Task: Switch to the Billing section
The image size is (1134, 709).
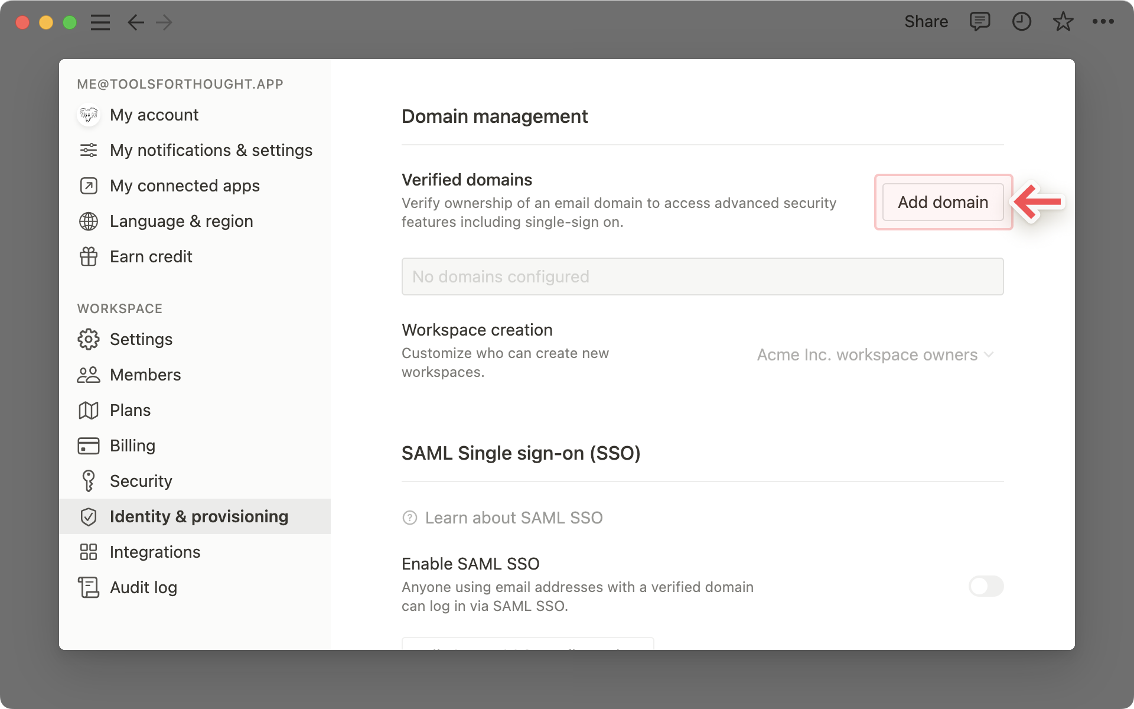Action: pos(132,445)
